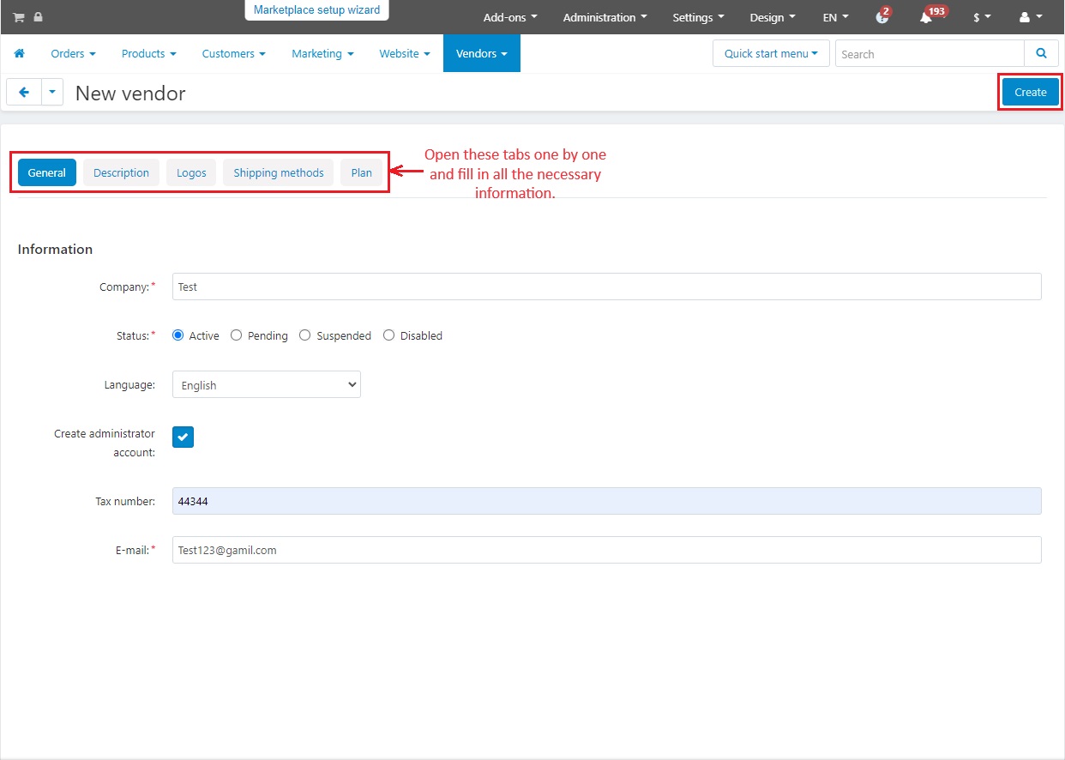This screenshot has width=1065, height=760.
Task: Open the user account menu icon
Action: 1031,17
